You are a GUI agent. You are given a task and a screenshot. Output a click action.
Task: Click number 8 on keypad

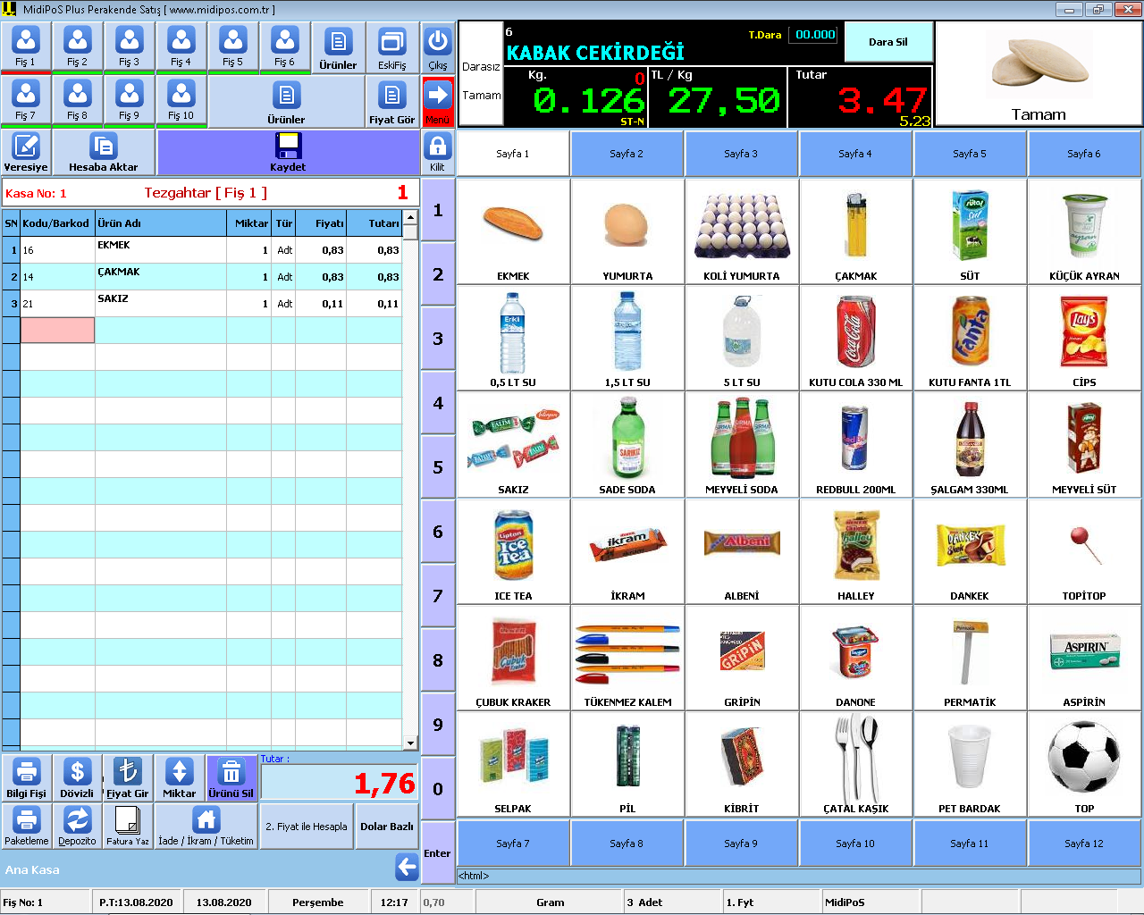438,660
